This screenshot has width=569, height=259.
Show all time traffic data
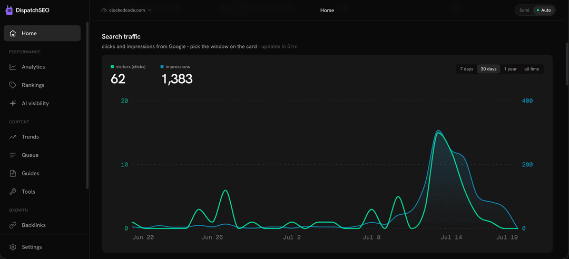[x=532, y=69]
